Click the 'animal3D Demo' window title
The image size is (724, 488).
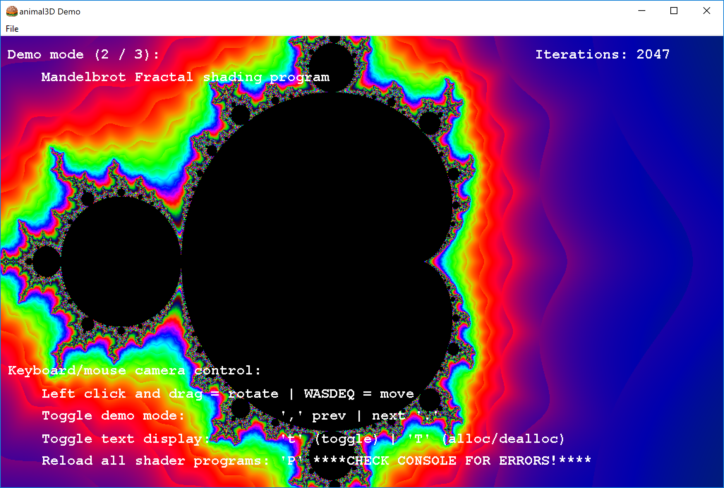tap(50, 12)
